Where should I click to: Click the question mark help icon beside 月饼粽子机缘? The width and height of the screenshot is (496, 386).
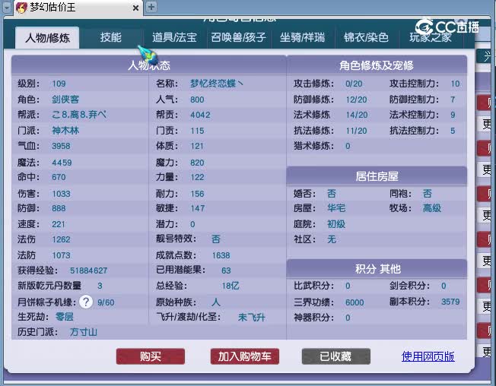86,302
